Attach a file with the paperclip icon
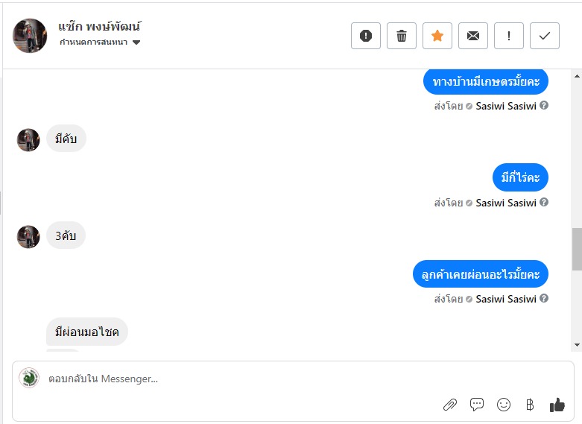The width and height of the screenshot is (582, 424). point(450,405)
